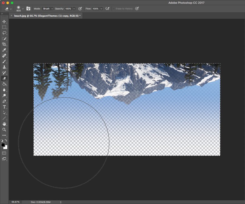Click the foreground color swatch
245x204 pixels.
[3, 145]
